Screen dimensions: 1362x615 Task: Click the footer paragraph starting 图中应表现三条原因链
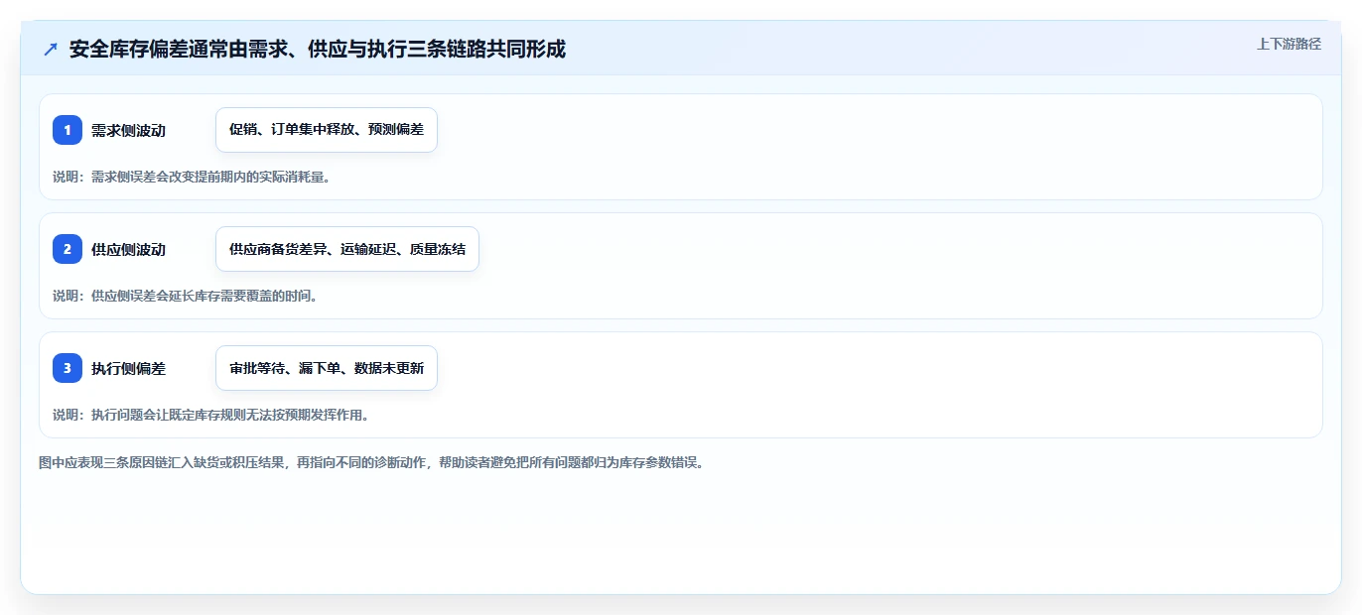click(x=371, y=463)
